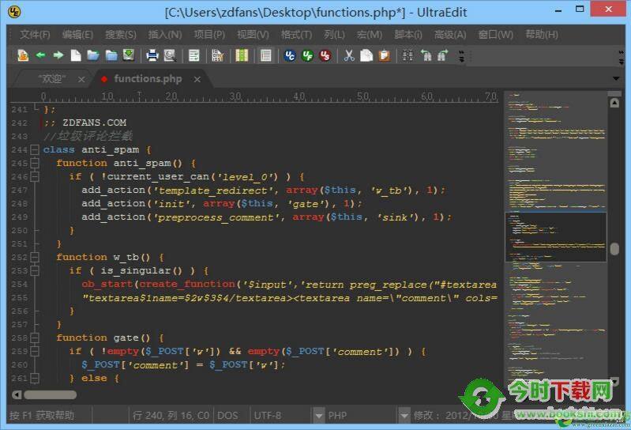
Task: Click the find binoculars icon
Action: pyautogui.click(x=408, y=55)
